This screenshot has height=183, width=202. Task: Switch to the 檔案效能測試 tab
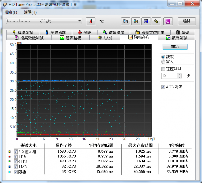(x=29, y=38)
